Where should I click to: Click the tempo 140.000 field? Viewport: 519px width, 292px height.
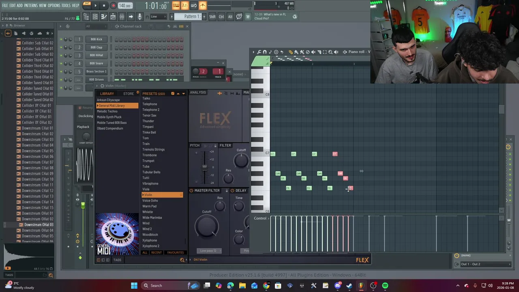[x=125, y=6]
